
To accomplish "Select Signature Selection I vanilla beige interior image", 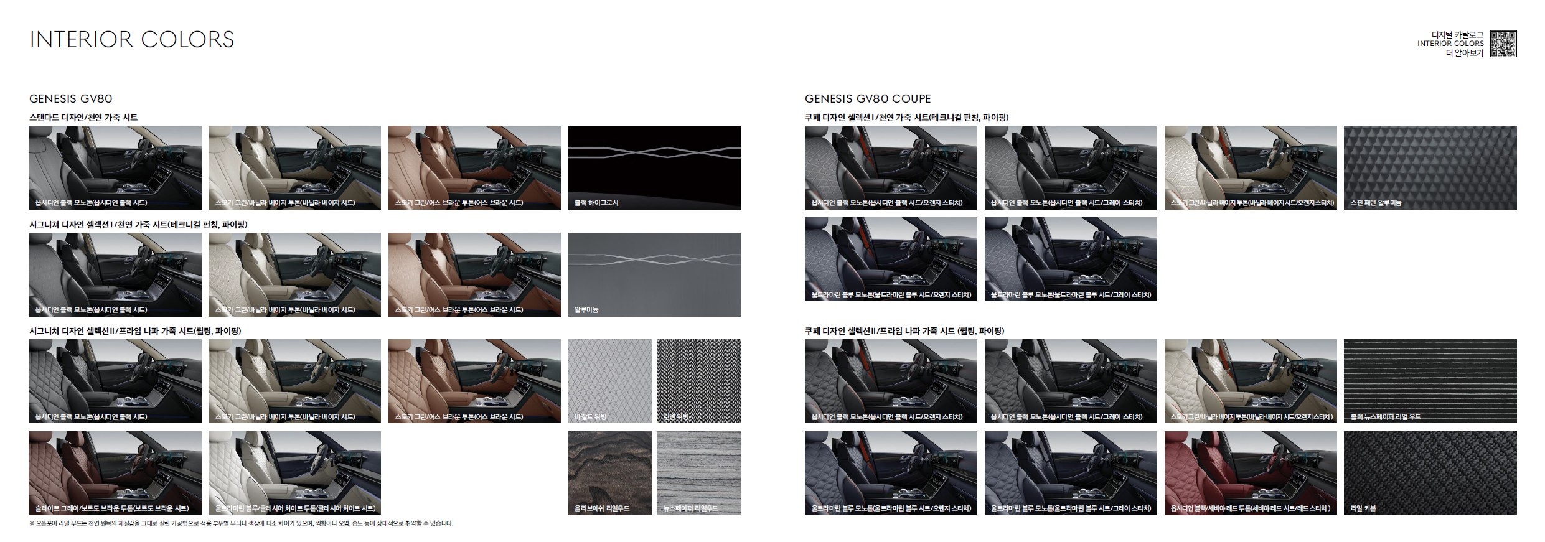I will pos(294,274).
